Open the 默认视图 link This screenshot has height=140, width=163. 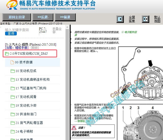pos(157,19)
